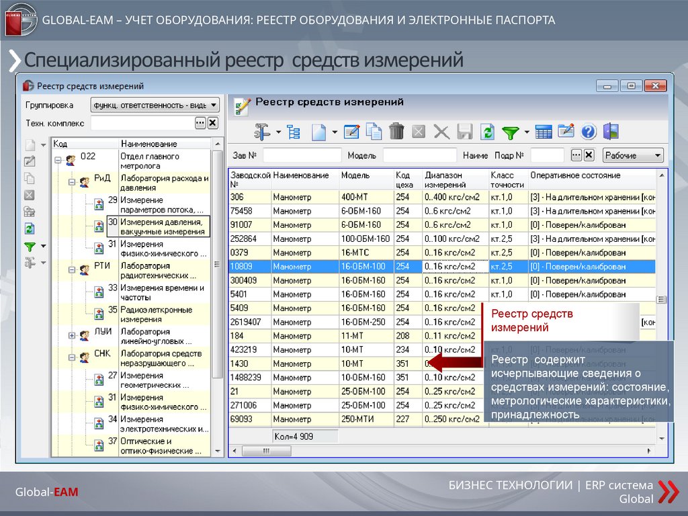Image resolution: width=688 pixels, height=516 pixels.
Task: Click the ellipsis button next to Подр №
Action: [576, 155]
